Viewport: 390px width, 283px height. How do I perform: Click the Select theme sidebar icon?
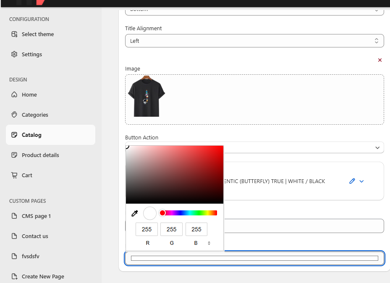point(14,34)
